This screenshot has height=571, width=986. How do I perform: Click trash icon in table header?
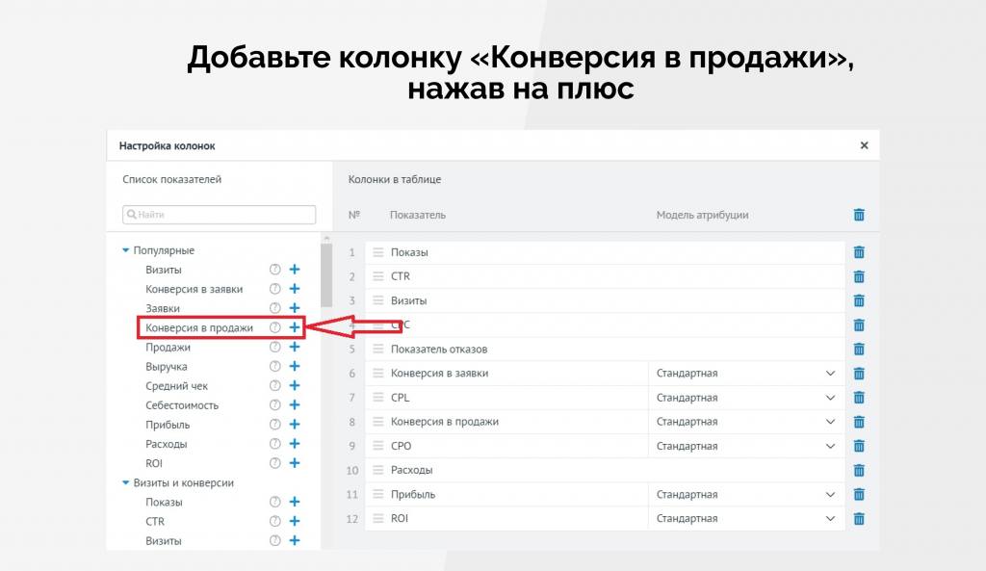tap(859, 216)
